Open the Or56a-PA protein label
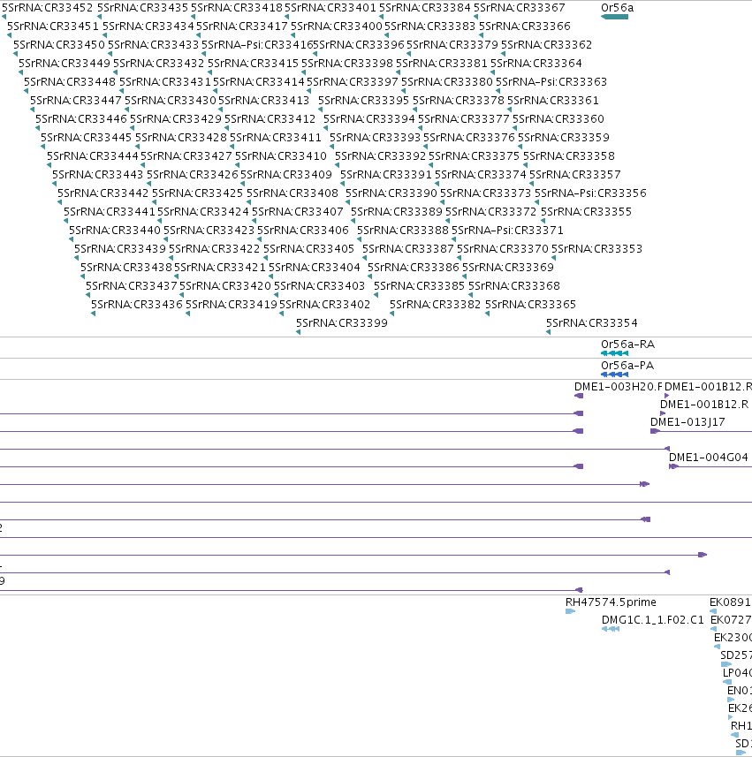 (627, 366)
